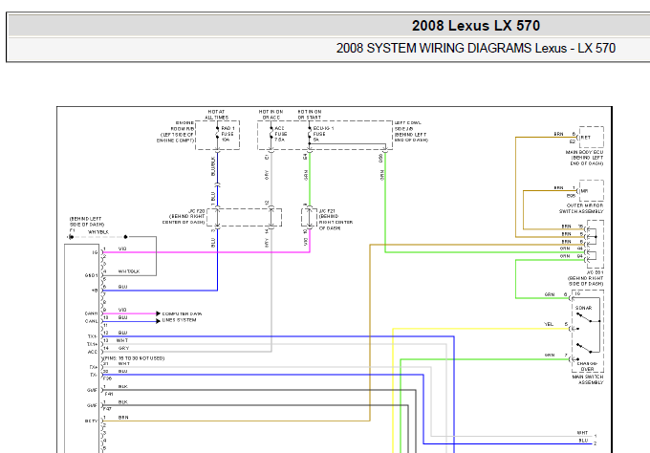Click the 'F41' connector label
The height and width of the screenshot is (453, 650).
(x=109, y=394)
